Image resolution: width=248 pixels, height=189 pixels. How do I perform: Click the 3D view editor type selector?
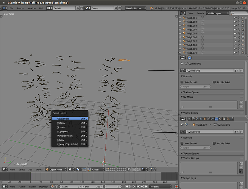point(5,169)
